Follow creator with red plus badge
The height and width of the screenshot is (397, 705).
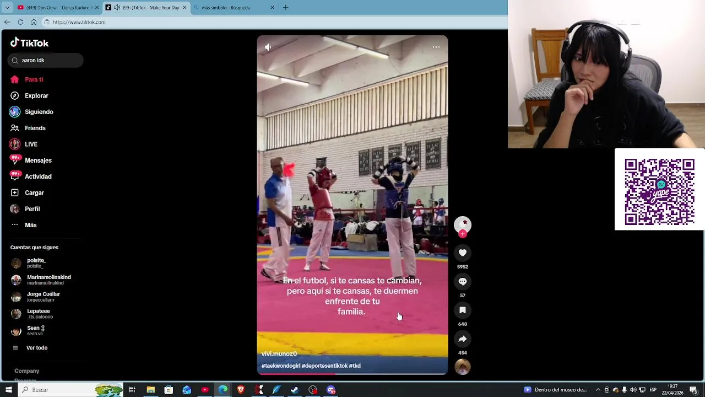click(x=463, y=234)
